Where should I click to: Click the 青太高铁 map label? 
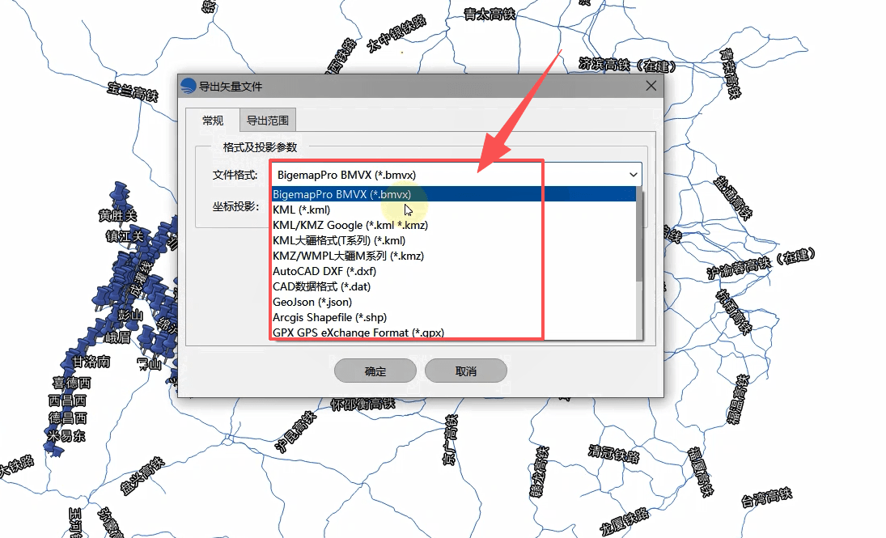pos(490,14)
